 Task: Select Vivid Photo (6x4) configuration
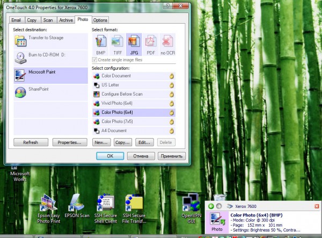[134, 103]
